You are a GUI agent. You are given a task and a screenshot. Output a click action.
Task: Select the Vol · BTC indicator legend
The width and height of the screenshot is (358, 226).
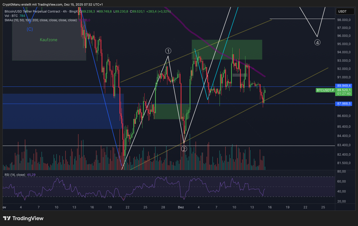pos(11,16)
